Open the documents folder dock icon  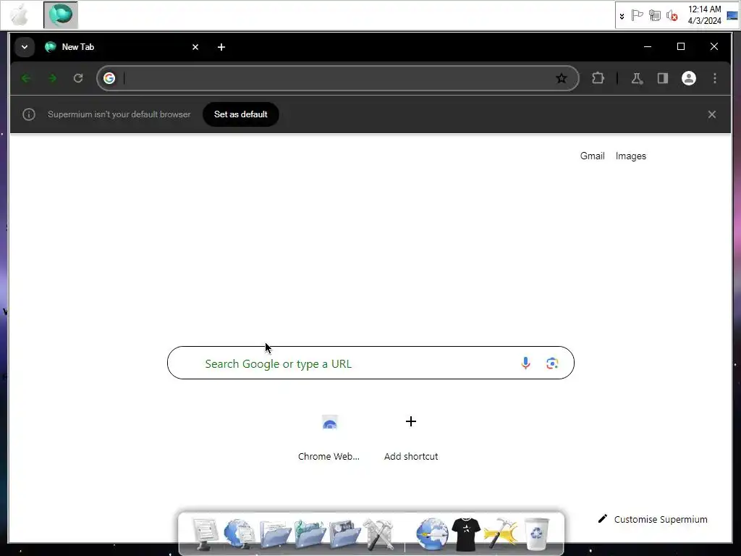(x=275, y=534)
